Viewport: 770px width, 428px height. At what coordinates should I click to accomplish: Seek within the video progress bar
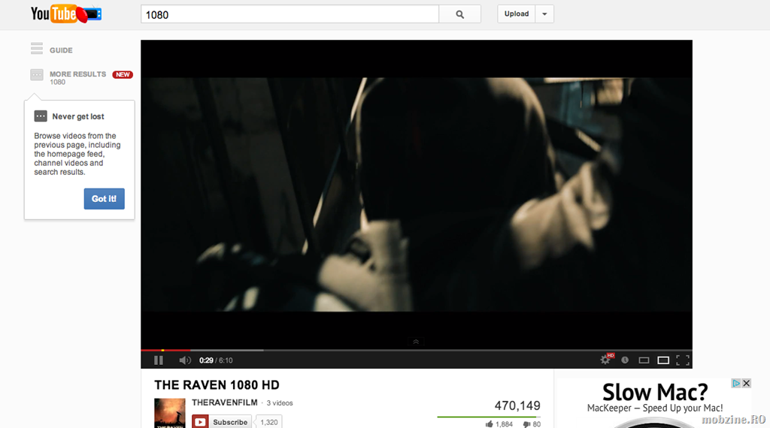[417, 350]
